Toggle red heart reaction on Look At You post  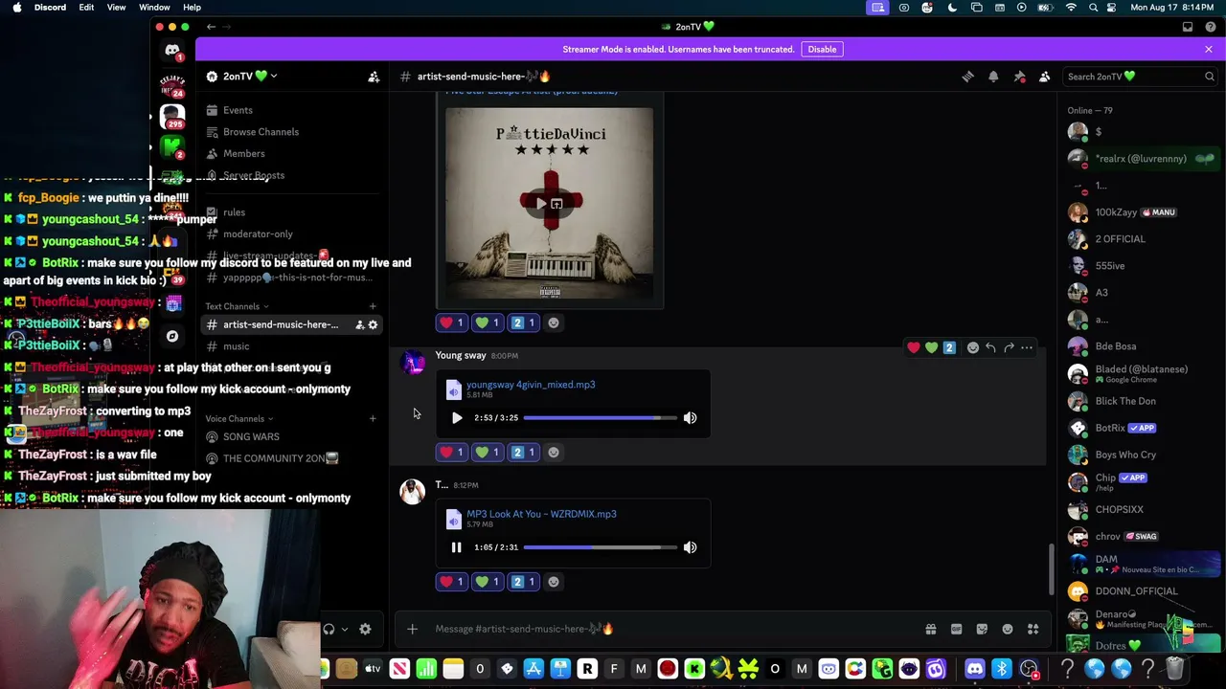point(451,581)
